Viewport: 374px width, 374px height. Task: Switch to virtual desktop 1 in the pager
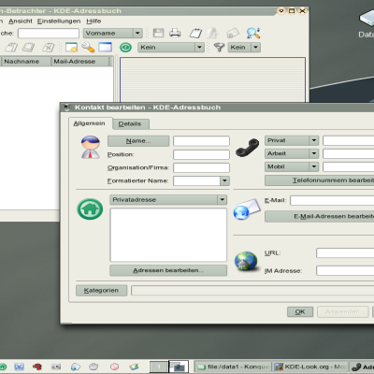[159, 367]
